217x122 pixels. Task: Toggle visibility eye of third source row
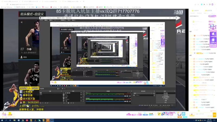point(81,96)
